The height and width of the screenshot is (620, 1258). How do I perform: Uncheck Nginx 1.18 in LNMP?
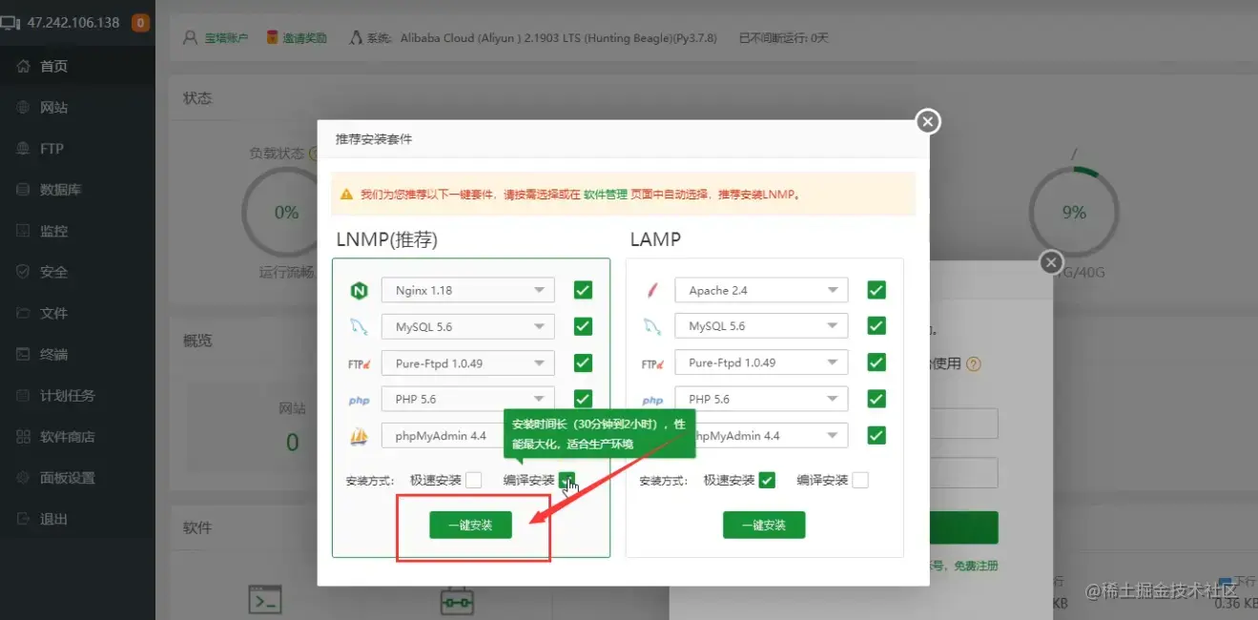pos(583,290)
